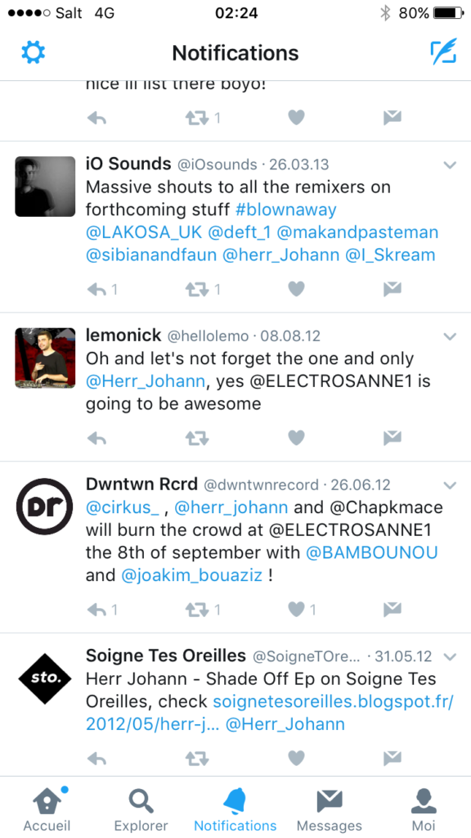Reply to the Soigne Tes Oreilles tweet
Screen dimensions: 471x838
(96, 758)
